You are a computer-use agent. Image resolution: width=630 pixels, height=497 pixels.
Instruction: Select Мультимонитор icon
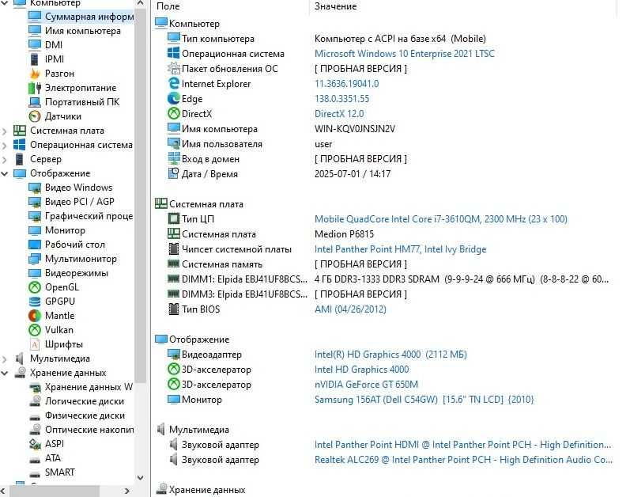[x=35, y=259]
